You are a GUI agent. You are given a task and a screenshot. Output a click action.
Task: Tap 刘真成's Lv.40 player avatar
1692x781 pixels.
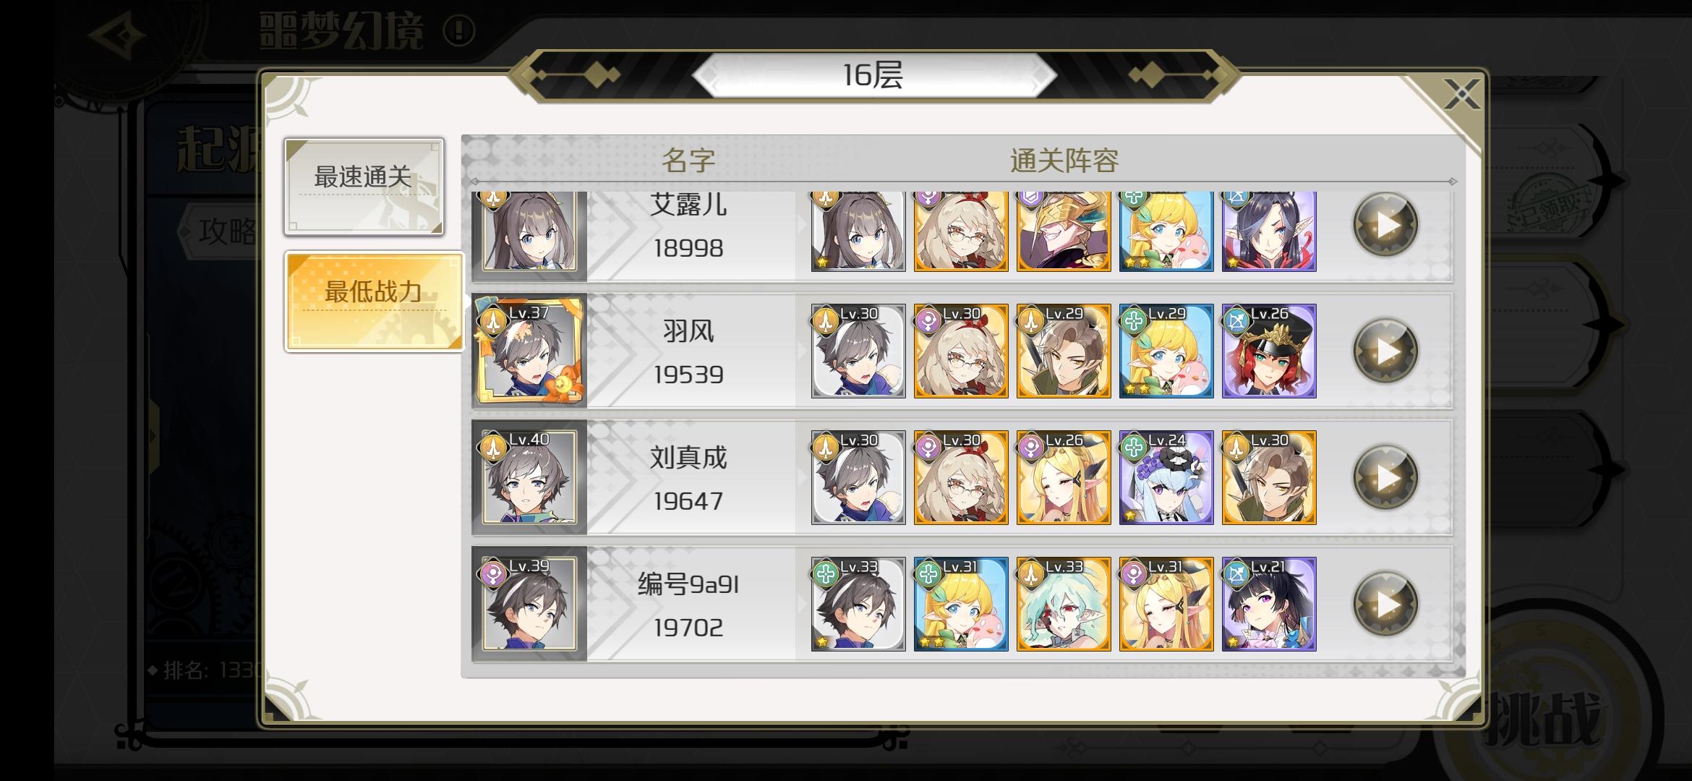pyautogui.click(x=529, y=478)
